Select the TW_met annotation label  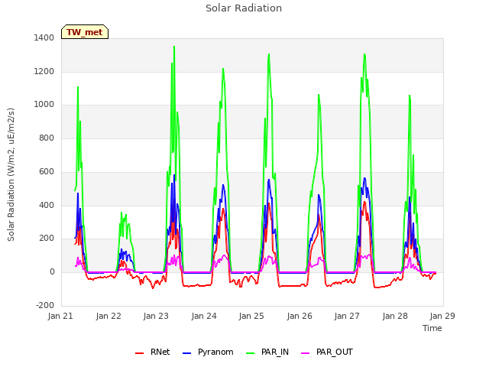pyautogui.click(x=85, y=32)
